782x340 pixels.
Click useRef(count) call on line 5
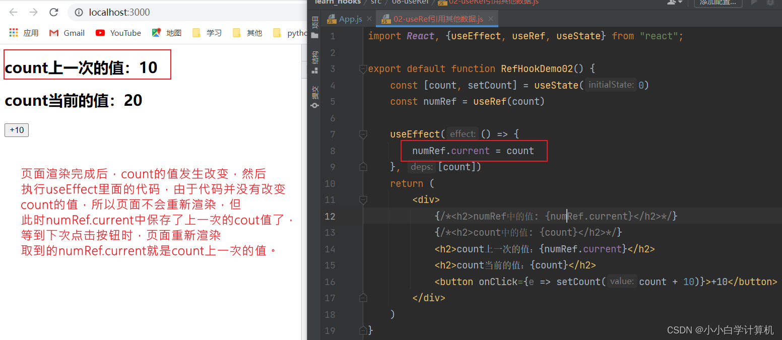[x=509, y=102]
